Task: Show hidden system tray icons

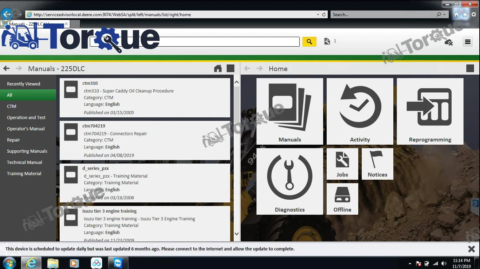Action: coord(410,263)
